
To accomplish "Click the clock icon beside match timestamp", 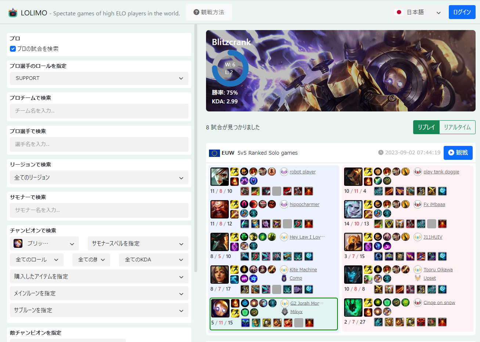I will tap(381, 152).
